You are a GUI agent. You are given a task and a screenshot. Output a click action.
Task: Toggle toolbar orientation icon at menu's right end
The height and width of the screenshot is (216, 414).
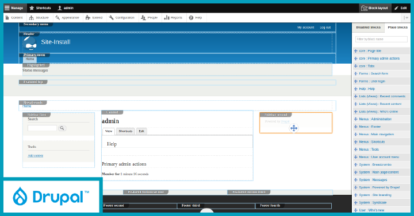tap(406, 18)
